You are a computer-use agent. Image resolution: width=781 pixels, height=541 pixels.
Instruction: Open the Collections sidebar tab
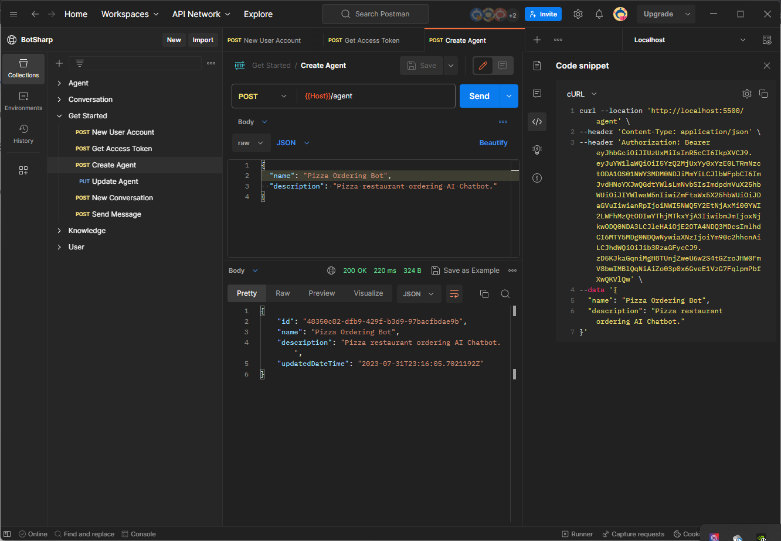pos(23,69)
